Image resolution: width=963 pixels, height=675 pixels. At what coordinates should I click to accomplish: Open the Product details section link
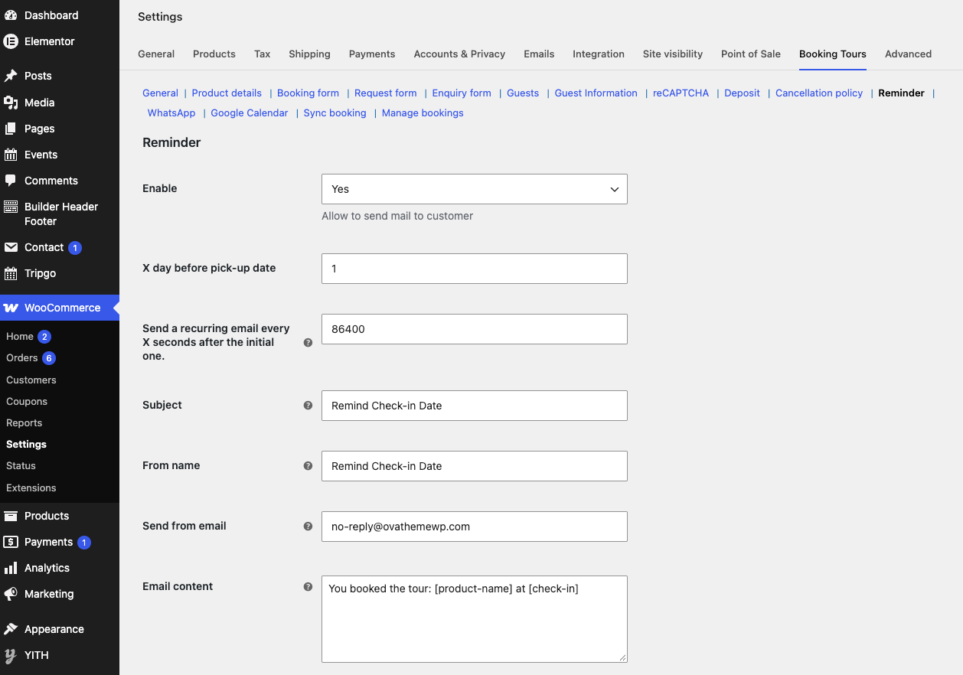(227, 93)
